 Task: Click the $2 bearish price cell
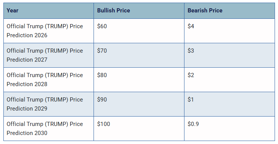pos(230,79)
